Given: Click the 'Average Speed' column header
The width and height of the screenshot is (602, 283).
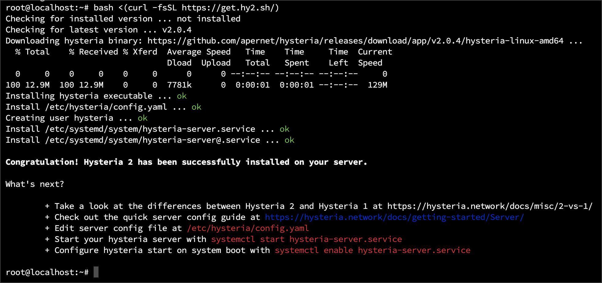Looking at the screenshot, I should (199, 52).
